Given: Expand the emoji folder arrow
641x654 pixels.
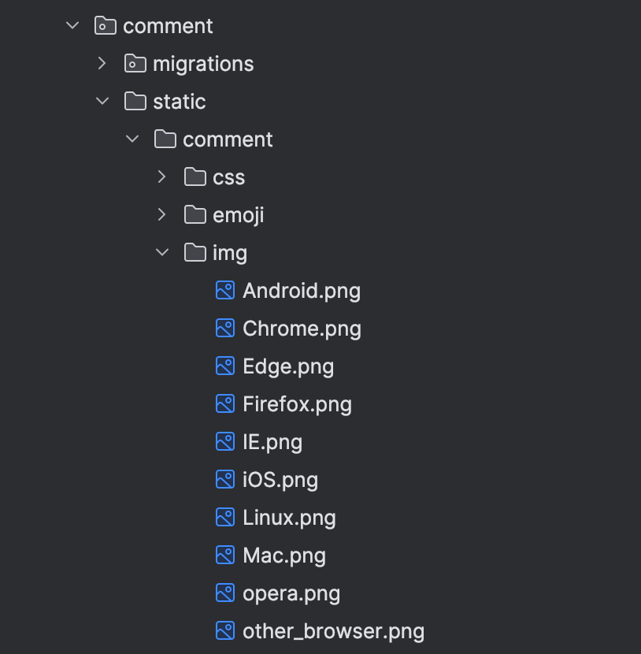Looking at the screenshot, I should tap(162, 215).
